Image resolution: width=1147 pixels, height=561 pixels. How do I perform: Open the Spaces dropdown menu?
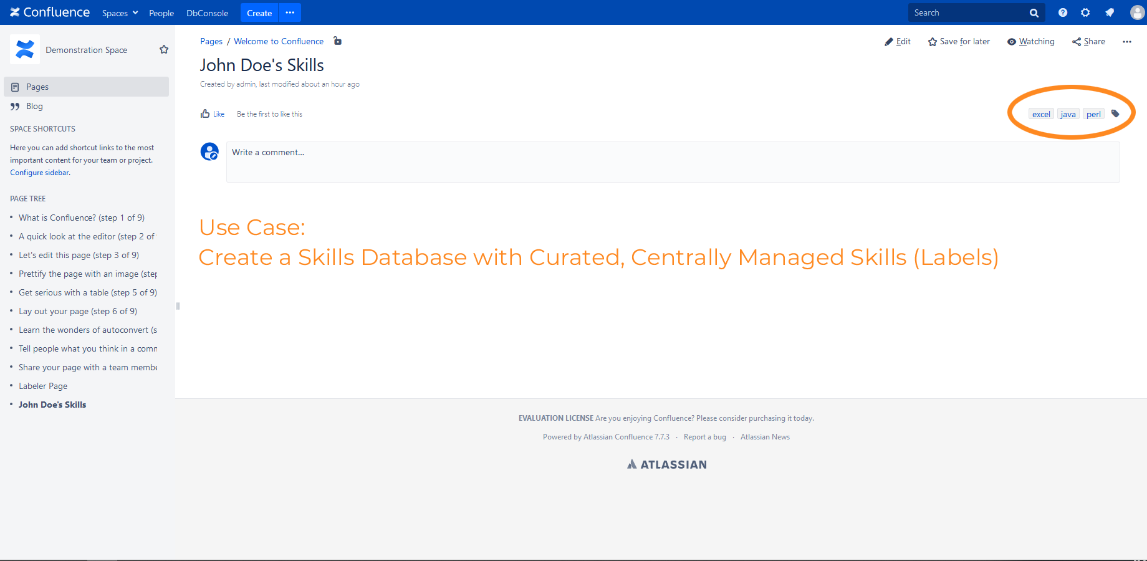(x=120, y=13)
